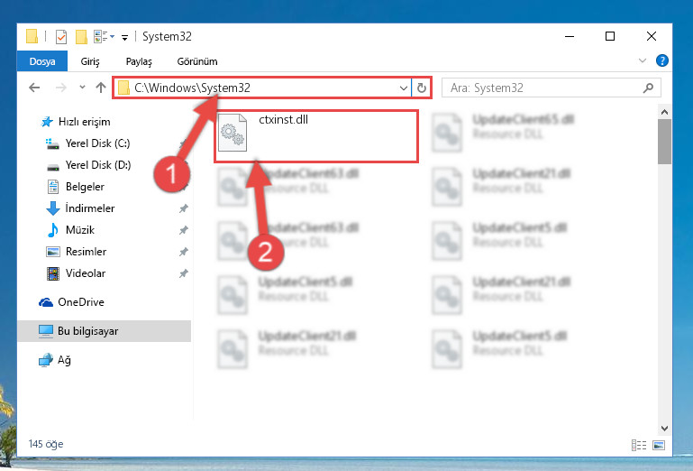Open Resimler folder in sidebar
The width and height of the screenshot is (693, 471).
pyautogui.click(x=77, y=252)
